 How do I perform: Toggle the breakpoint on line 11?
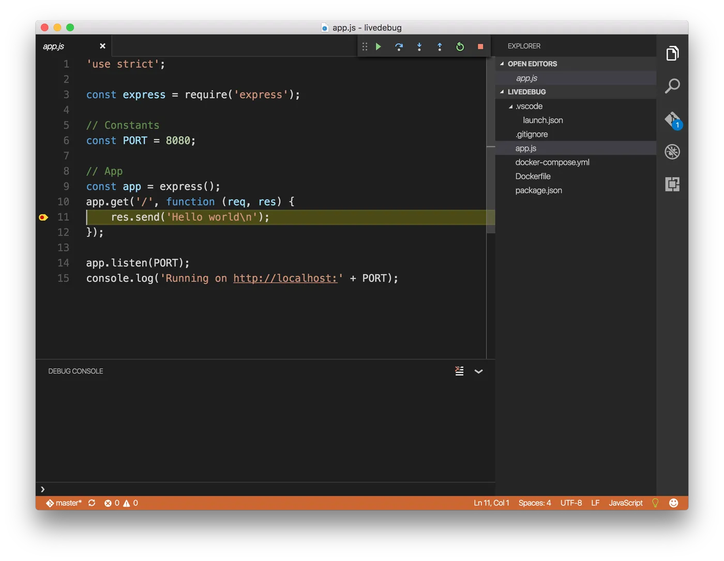coord(43,217)
